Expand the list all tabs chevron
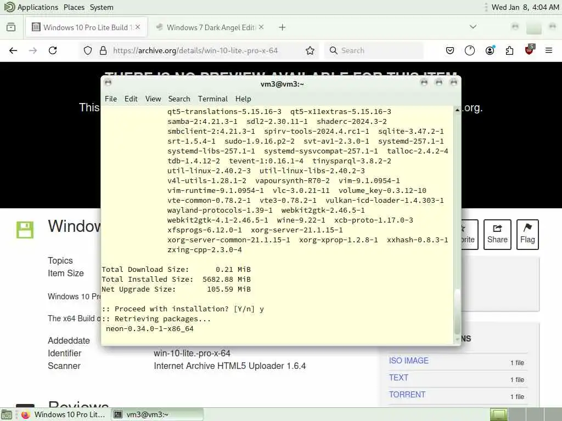562x421 pixels. click(473, 27)
